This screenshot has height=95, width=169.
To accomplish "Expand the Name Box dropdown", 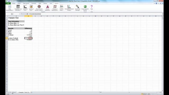I will [x=20, y=14].
